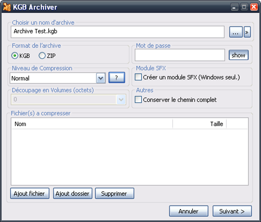The height and width of the screenshot is (222, 261).
Task: Close the KGB Archiver window
Action: [254, 7]
